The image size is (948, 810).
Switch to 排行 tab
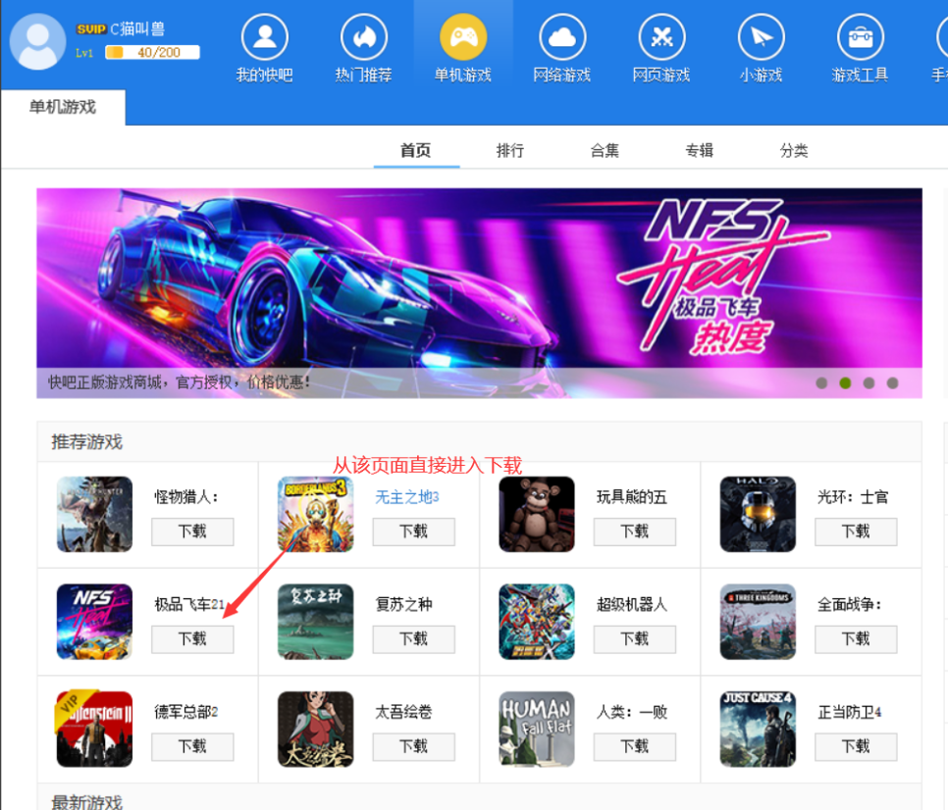[510, 150]
